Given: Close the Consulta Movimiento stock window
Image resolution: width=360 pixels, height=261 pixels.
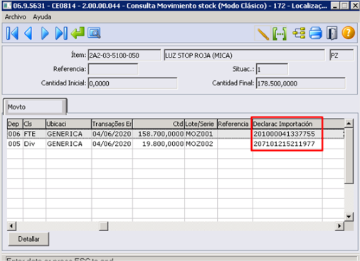Looking at the screenshot, I should tap(354, 6).
